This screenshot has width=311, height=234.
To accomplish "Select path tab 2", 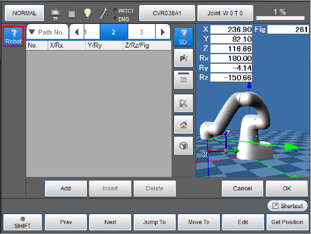I will pos(114,32).
